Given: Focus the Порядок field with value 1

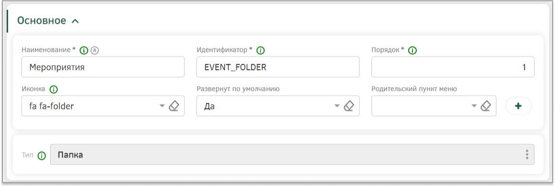Looking at the screenshot, I should (452, 67).
